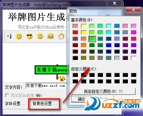Click the 导出至qq功能关闭qq后使用 hint text
This screenshot has width=143, height=116.
[42, 27]
